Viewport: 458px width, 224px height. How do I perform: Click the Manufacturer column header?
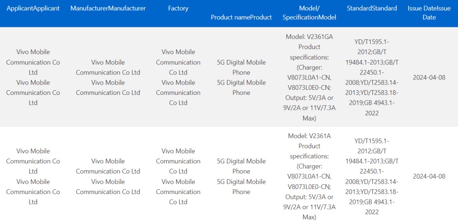pos(108,9)
